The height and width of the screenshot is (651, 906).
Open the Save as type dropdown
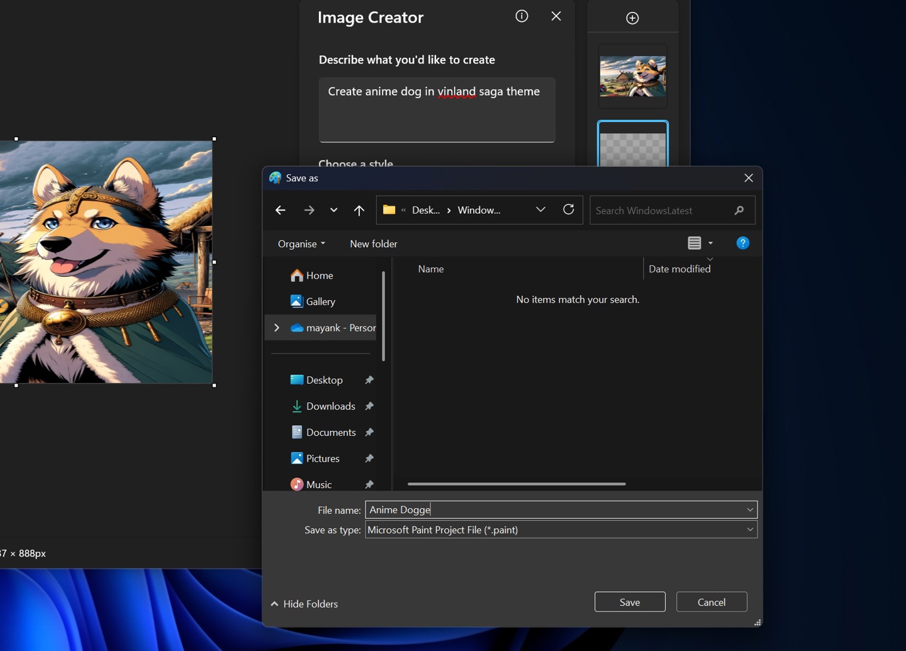tap(749, 530)
